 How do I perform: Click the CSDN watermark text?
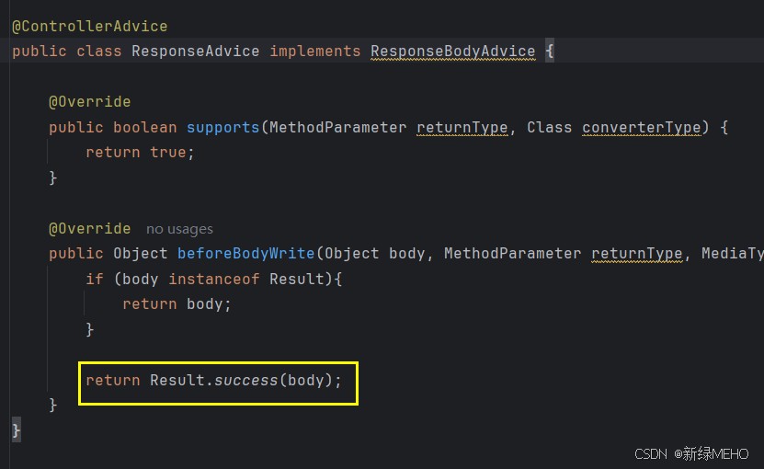click(650, 454)
